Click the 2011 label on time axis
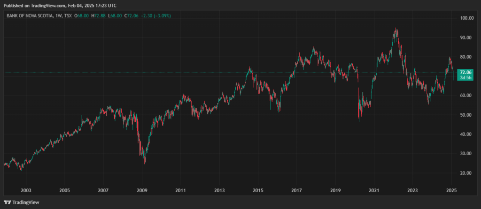This screenshot has height=209, width=481. [181, 190]
